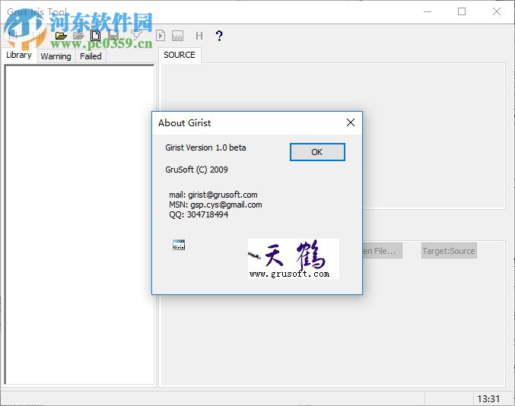Image resolution: width=515 pixels, height=406 pixels.
Task: Click the Girist Version 1.0 beta text
Action: [205, 147]
